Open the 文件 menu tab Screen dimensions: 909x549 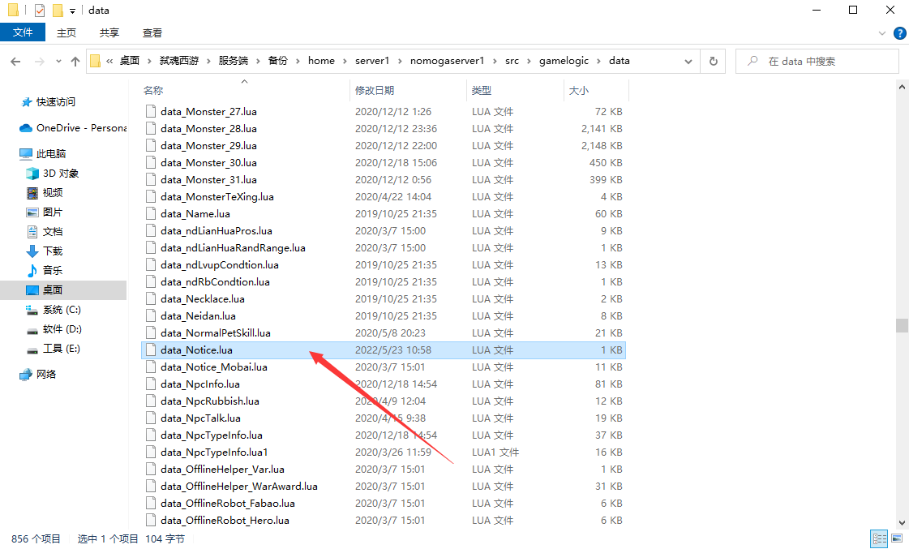[23, 32]
